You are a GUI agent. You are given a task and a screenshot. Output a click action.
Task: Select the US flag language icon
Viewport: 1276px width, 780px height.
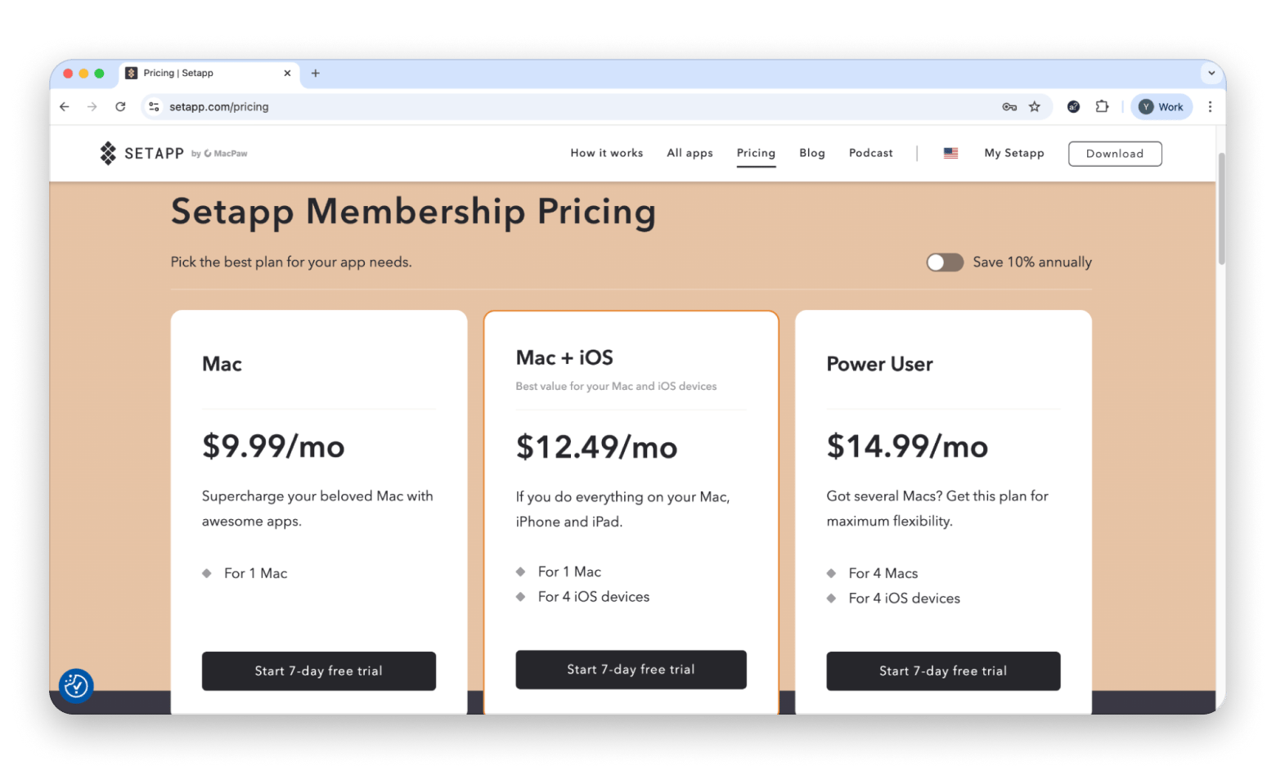[x=950, y=153]
